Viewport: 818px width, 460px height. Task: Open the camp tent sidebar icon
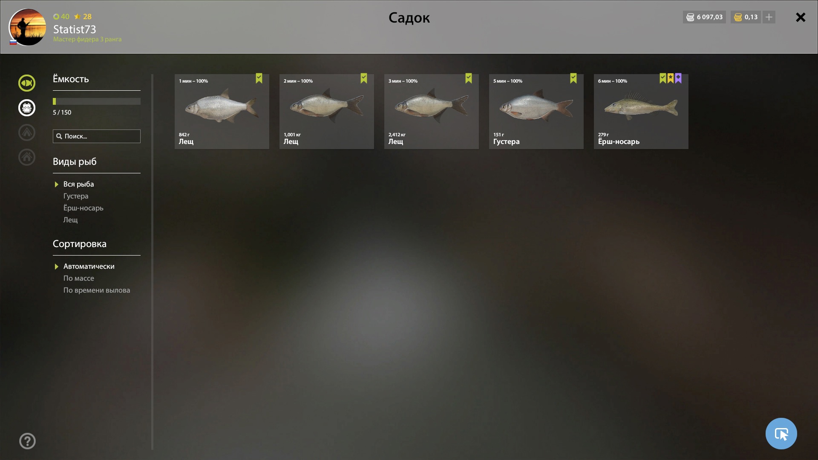pos(26,132)
